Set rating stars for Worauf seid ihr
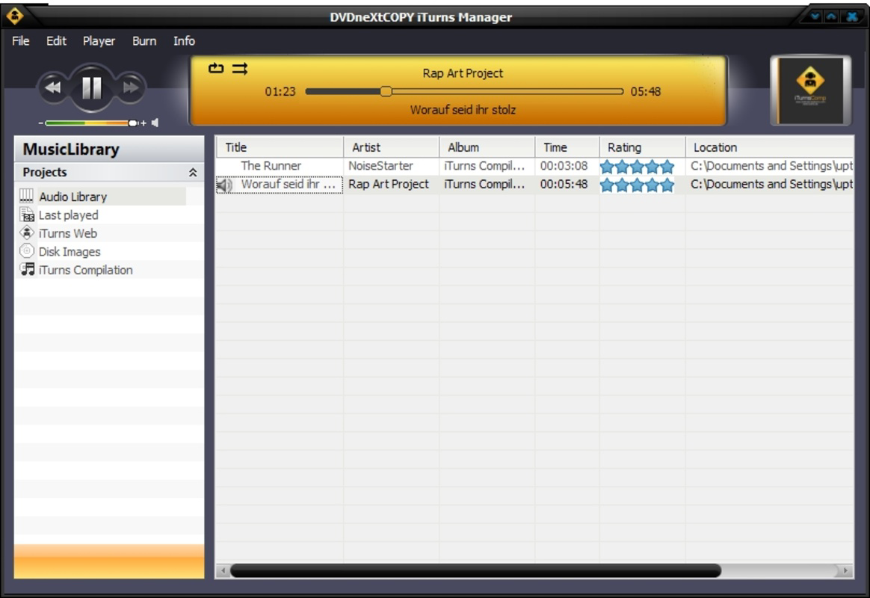This screenshot has width=870, height=598. [x=637, y=185]
